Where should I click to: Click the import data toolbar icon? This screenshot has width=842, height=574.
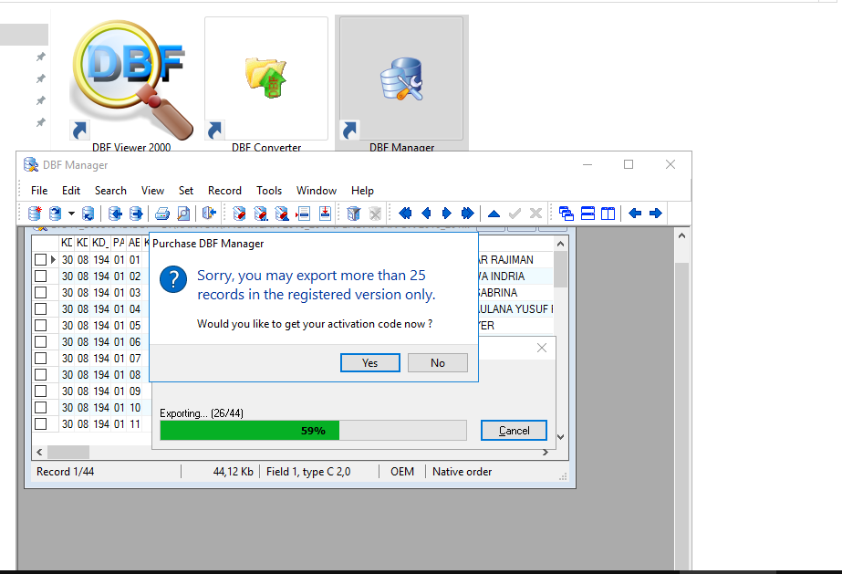point(115,214)
